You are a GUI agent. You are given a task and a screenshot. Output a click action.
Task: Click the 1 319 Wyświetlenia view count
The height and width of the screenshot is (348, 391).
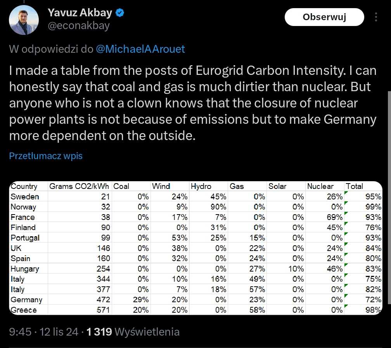133,332
